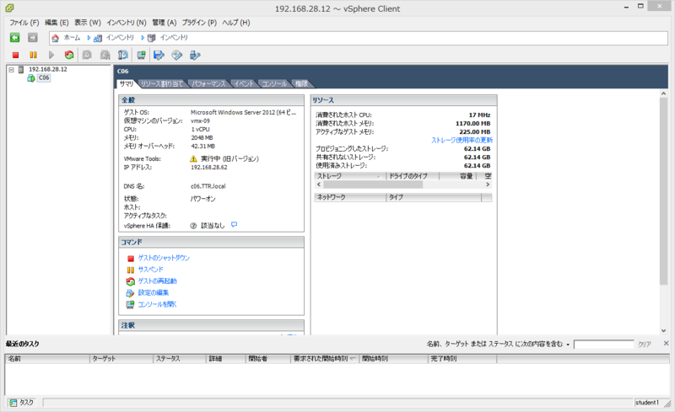Image resolution: width=675 pixels, height=412 pixels.
Task: Open the Snapshot Manager toolbar icon
Action: coord(123,55)
